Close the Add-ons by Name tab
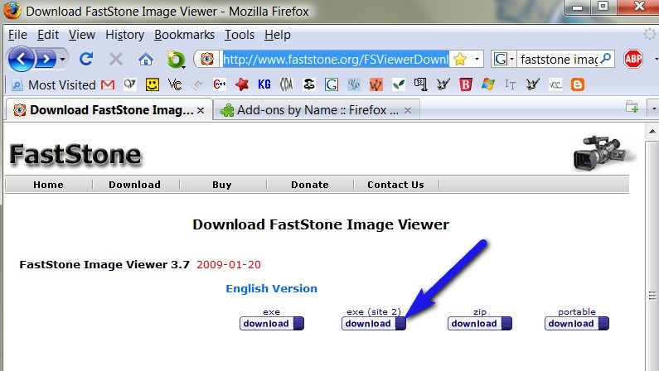 tap(407, 110)
